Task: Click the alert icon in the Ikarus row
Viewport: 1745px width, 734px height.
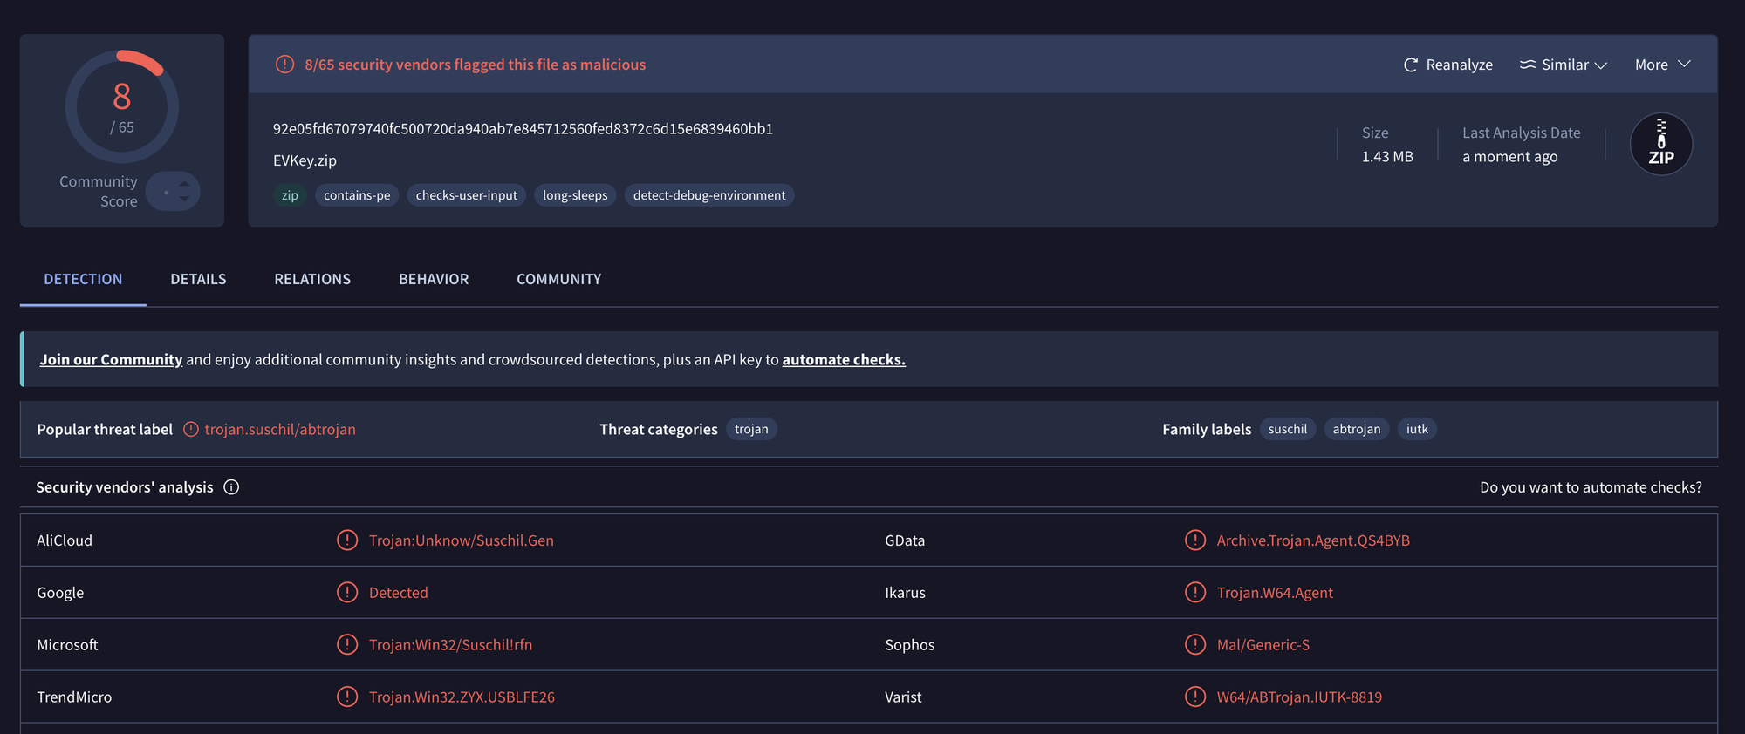Action: tap(1195, 593)
